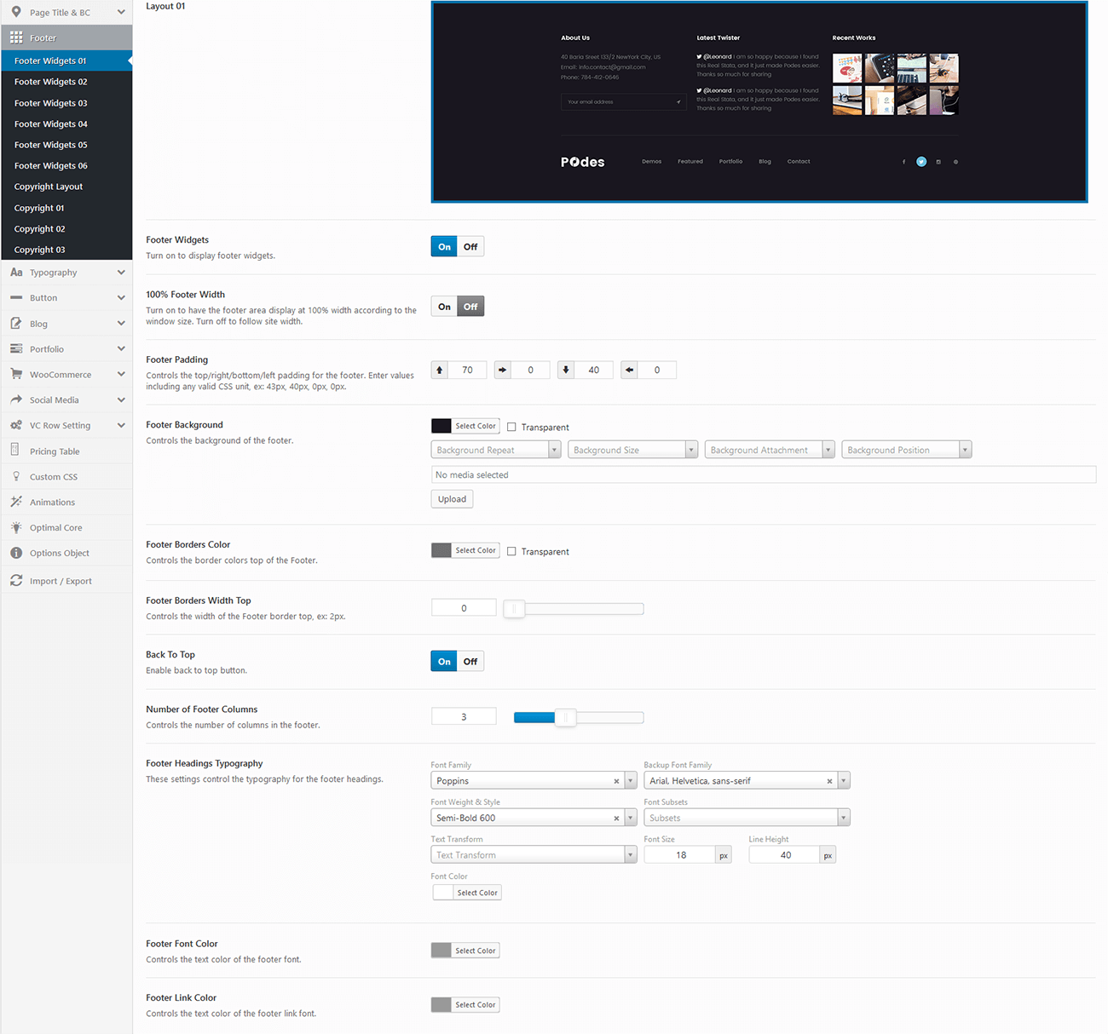Click the Portfolio section icon
This screenshot has height=1034, width=1108.
[16, 349]
